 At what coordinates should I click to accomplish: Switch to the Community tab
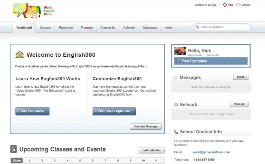[108, 27]
